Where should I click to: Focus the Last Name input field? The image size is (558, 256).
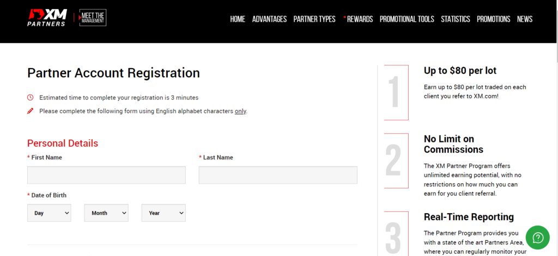[278, 175]
